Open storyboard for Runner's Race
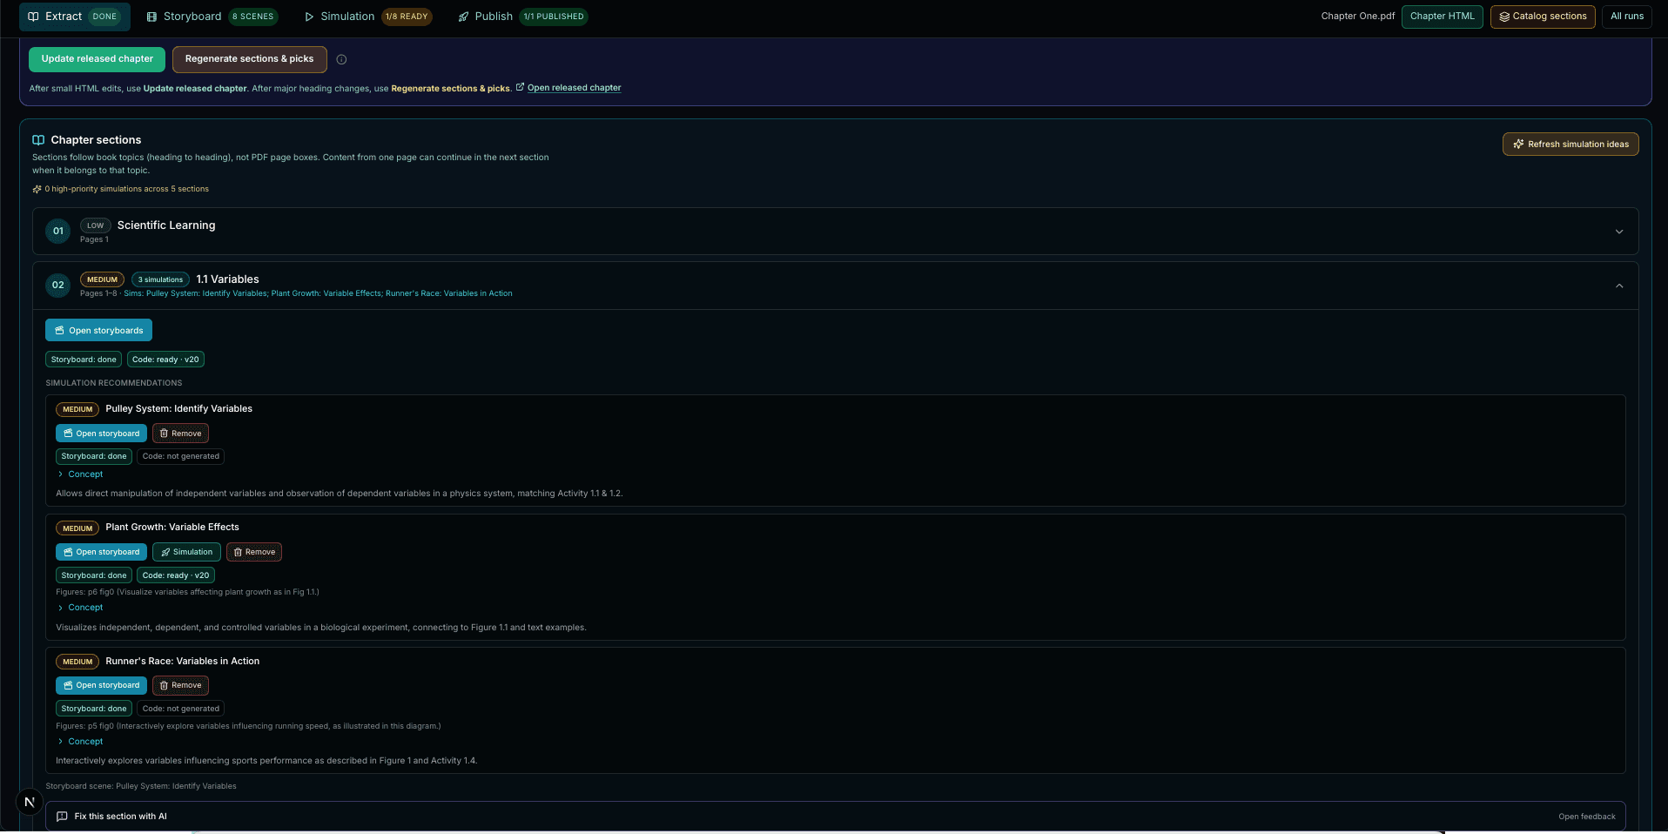The image size is (1668, 834). point(101,685)
